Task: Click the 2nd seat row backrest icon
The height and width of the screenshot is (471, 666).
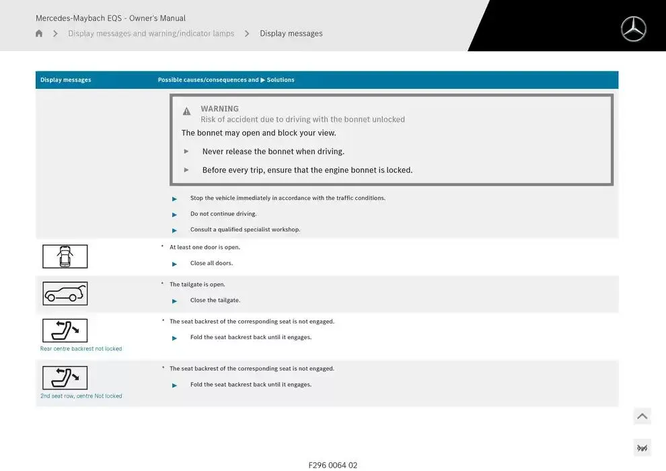Action: coord(65,377)
